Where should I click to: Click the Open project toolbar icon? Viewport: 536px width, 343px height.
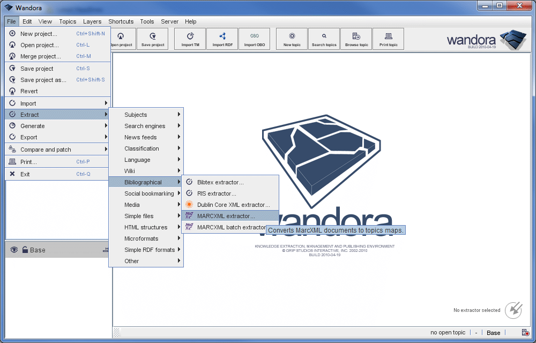click(122, 39)
